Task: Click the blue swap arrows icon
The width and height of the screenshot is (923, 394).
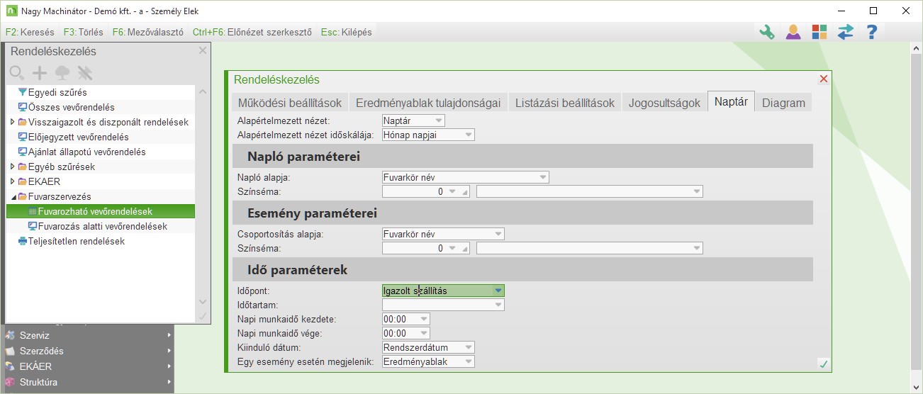Action: (x=846, y=32)
